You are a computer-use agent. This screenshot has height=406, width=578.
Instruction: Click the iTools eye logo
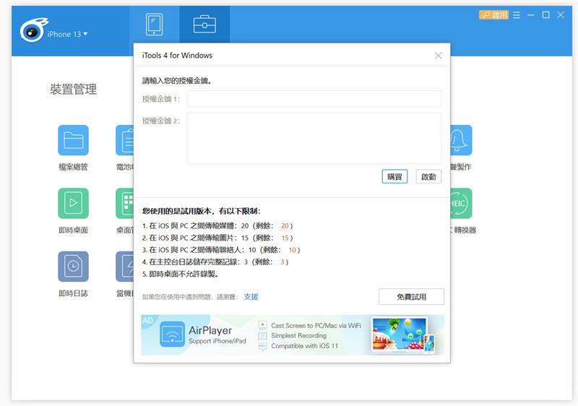(x=33, y=30)
